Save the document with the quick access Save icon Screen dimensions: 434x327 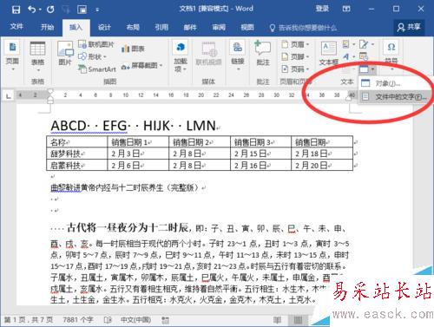16,10
